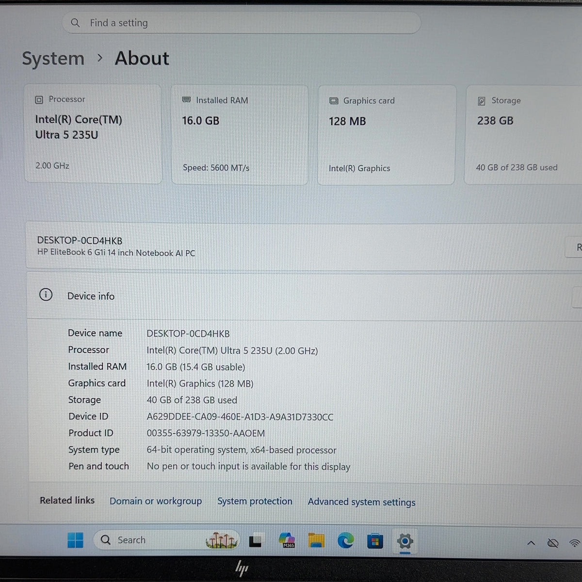Click the 16.0 GB RAM value

pos(201,121)
